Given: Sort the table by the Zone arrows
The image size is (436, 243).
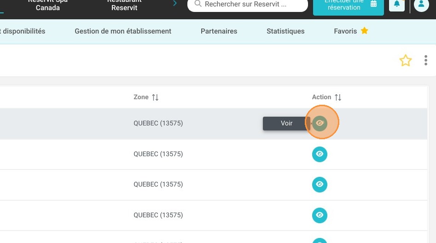Looking at the screenshot, I should 155,97.
